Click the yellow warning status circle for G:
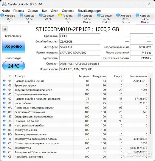Screen dimensions: 155x161 [60, 15]
